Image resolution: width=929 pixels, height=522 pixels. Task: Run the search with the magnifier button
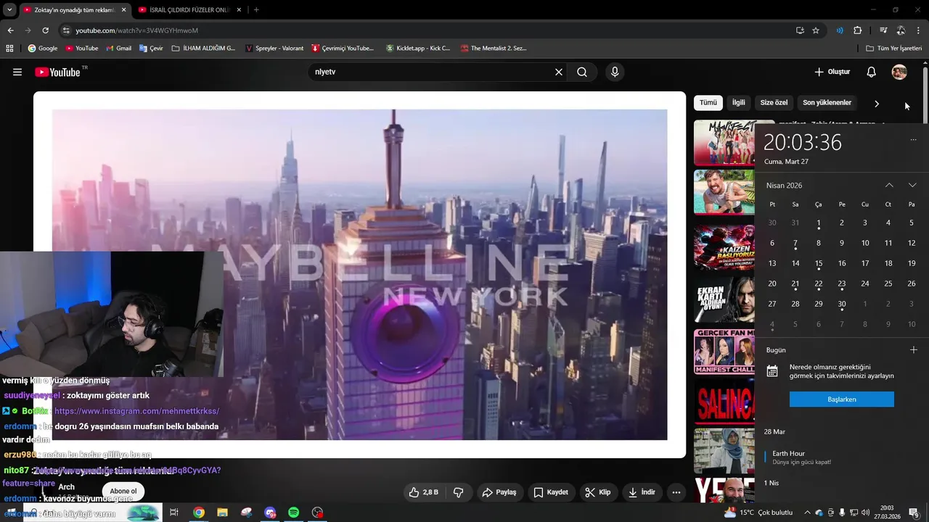582,72
